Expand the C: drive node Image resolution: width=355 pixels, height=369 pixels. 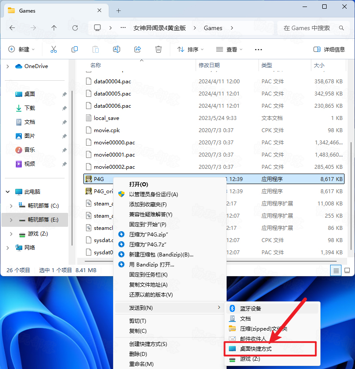click(11, 206)
